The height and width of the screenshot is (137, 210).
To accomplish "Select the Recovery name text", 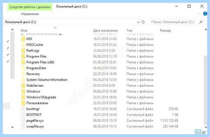I will pos(33,74).
